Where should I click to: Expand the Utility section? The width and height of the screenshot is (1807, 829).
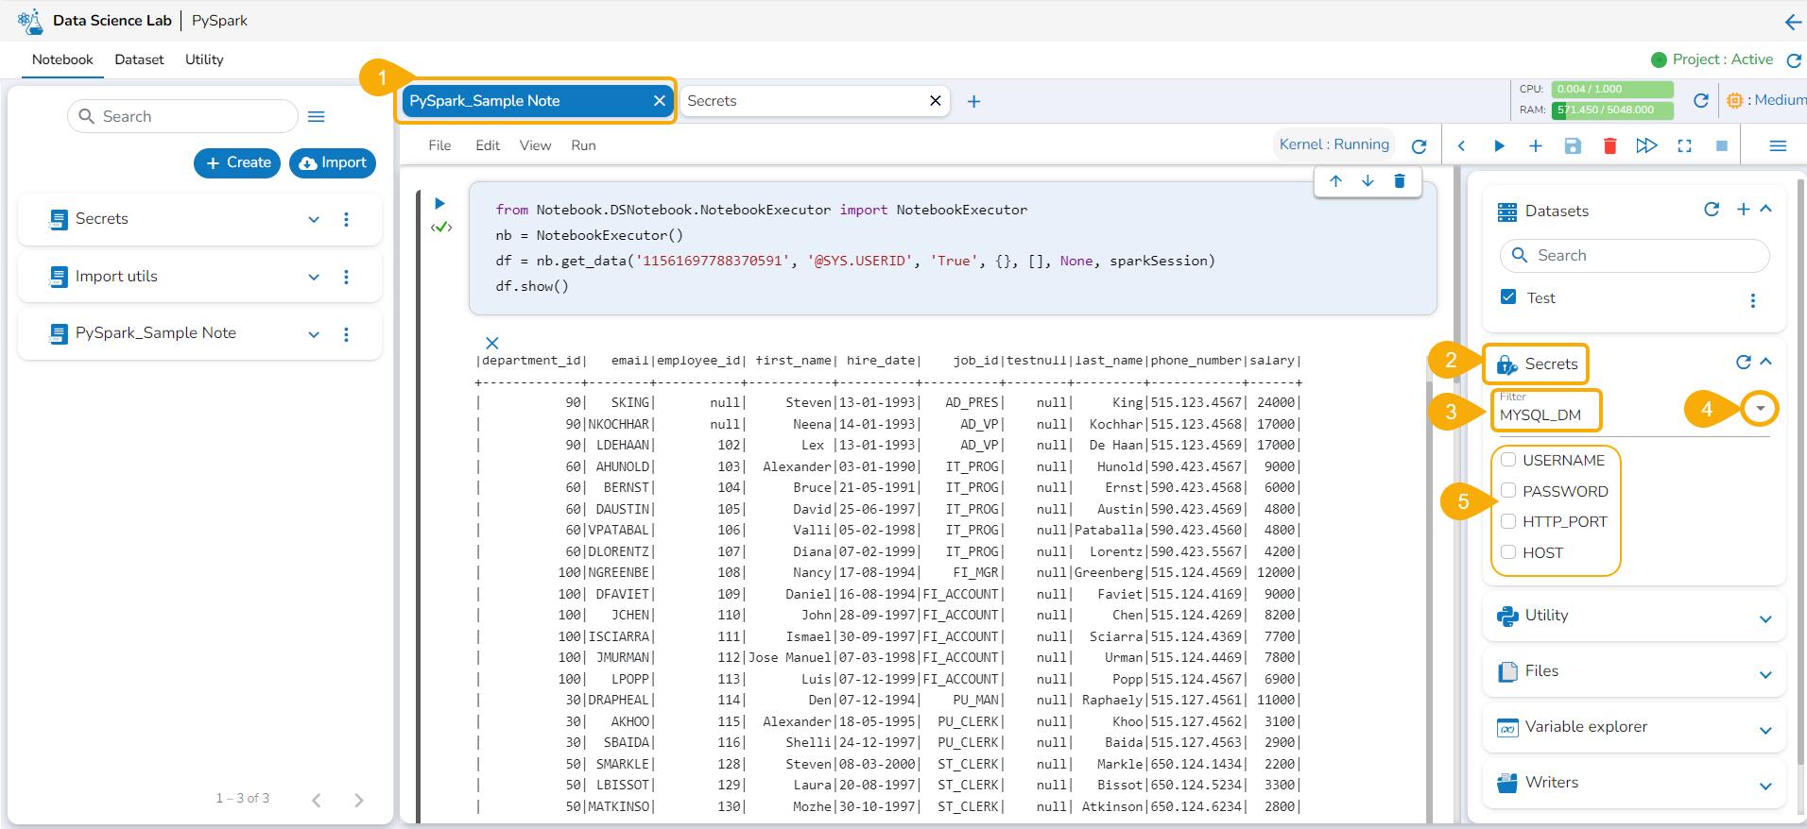pyautogui.click(x=1764, y=619)
